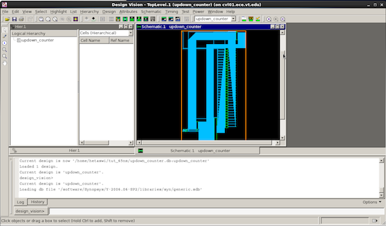Click the highlight star icon in toolbar

(75, 19)
